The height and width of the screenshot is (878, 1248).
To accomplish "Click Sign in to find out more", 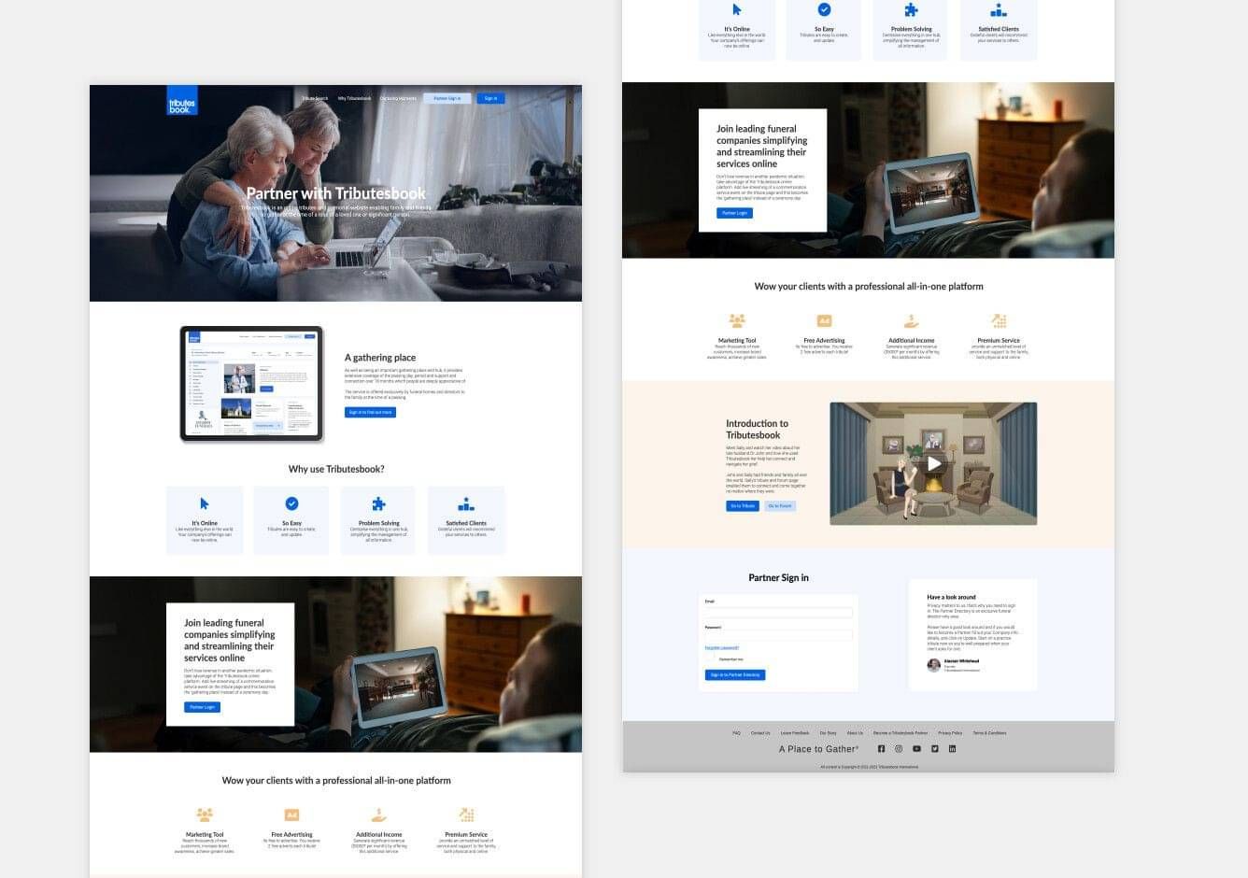I will [370, 412].
